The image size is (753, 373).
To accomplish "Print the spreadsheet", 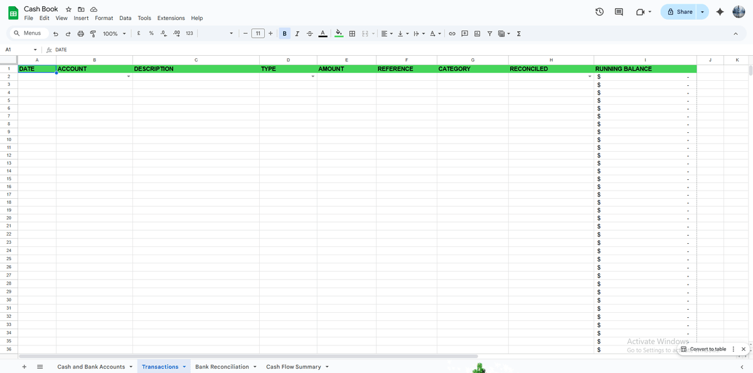I will 80,34.
